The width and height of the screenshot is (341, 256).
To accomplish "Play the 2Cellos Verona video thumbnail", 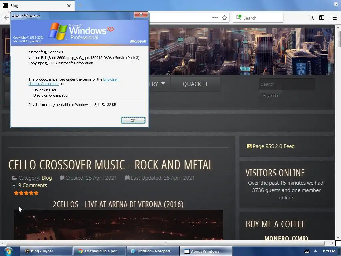I will pyautogui.click(x=119, y=225).
